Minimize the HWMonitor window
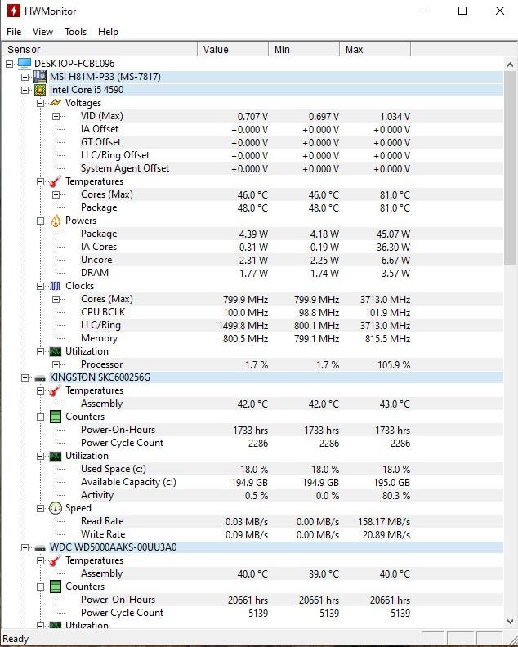This screenshot has width=518, height=647. click(426, 11)
